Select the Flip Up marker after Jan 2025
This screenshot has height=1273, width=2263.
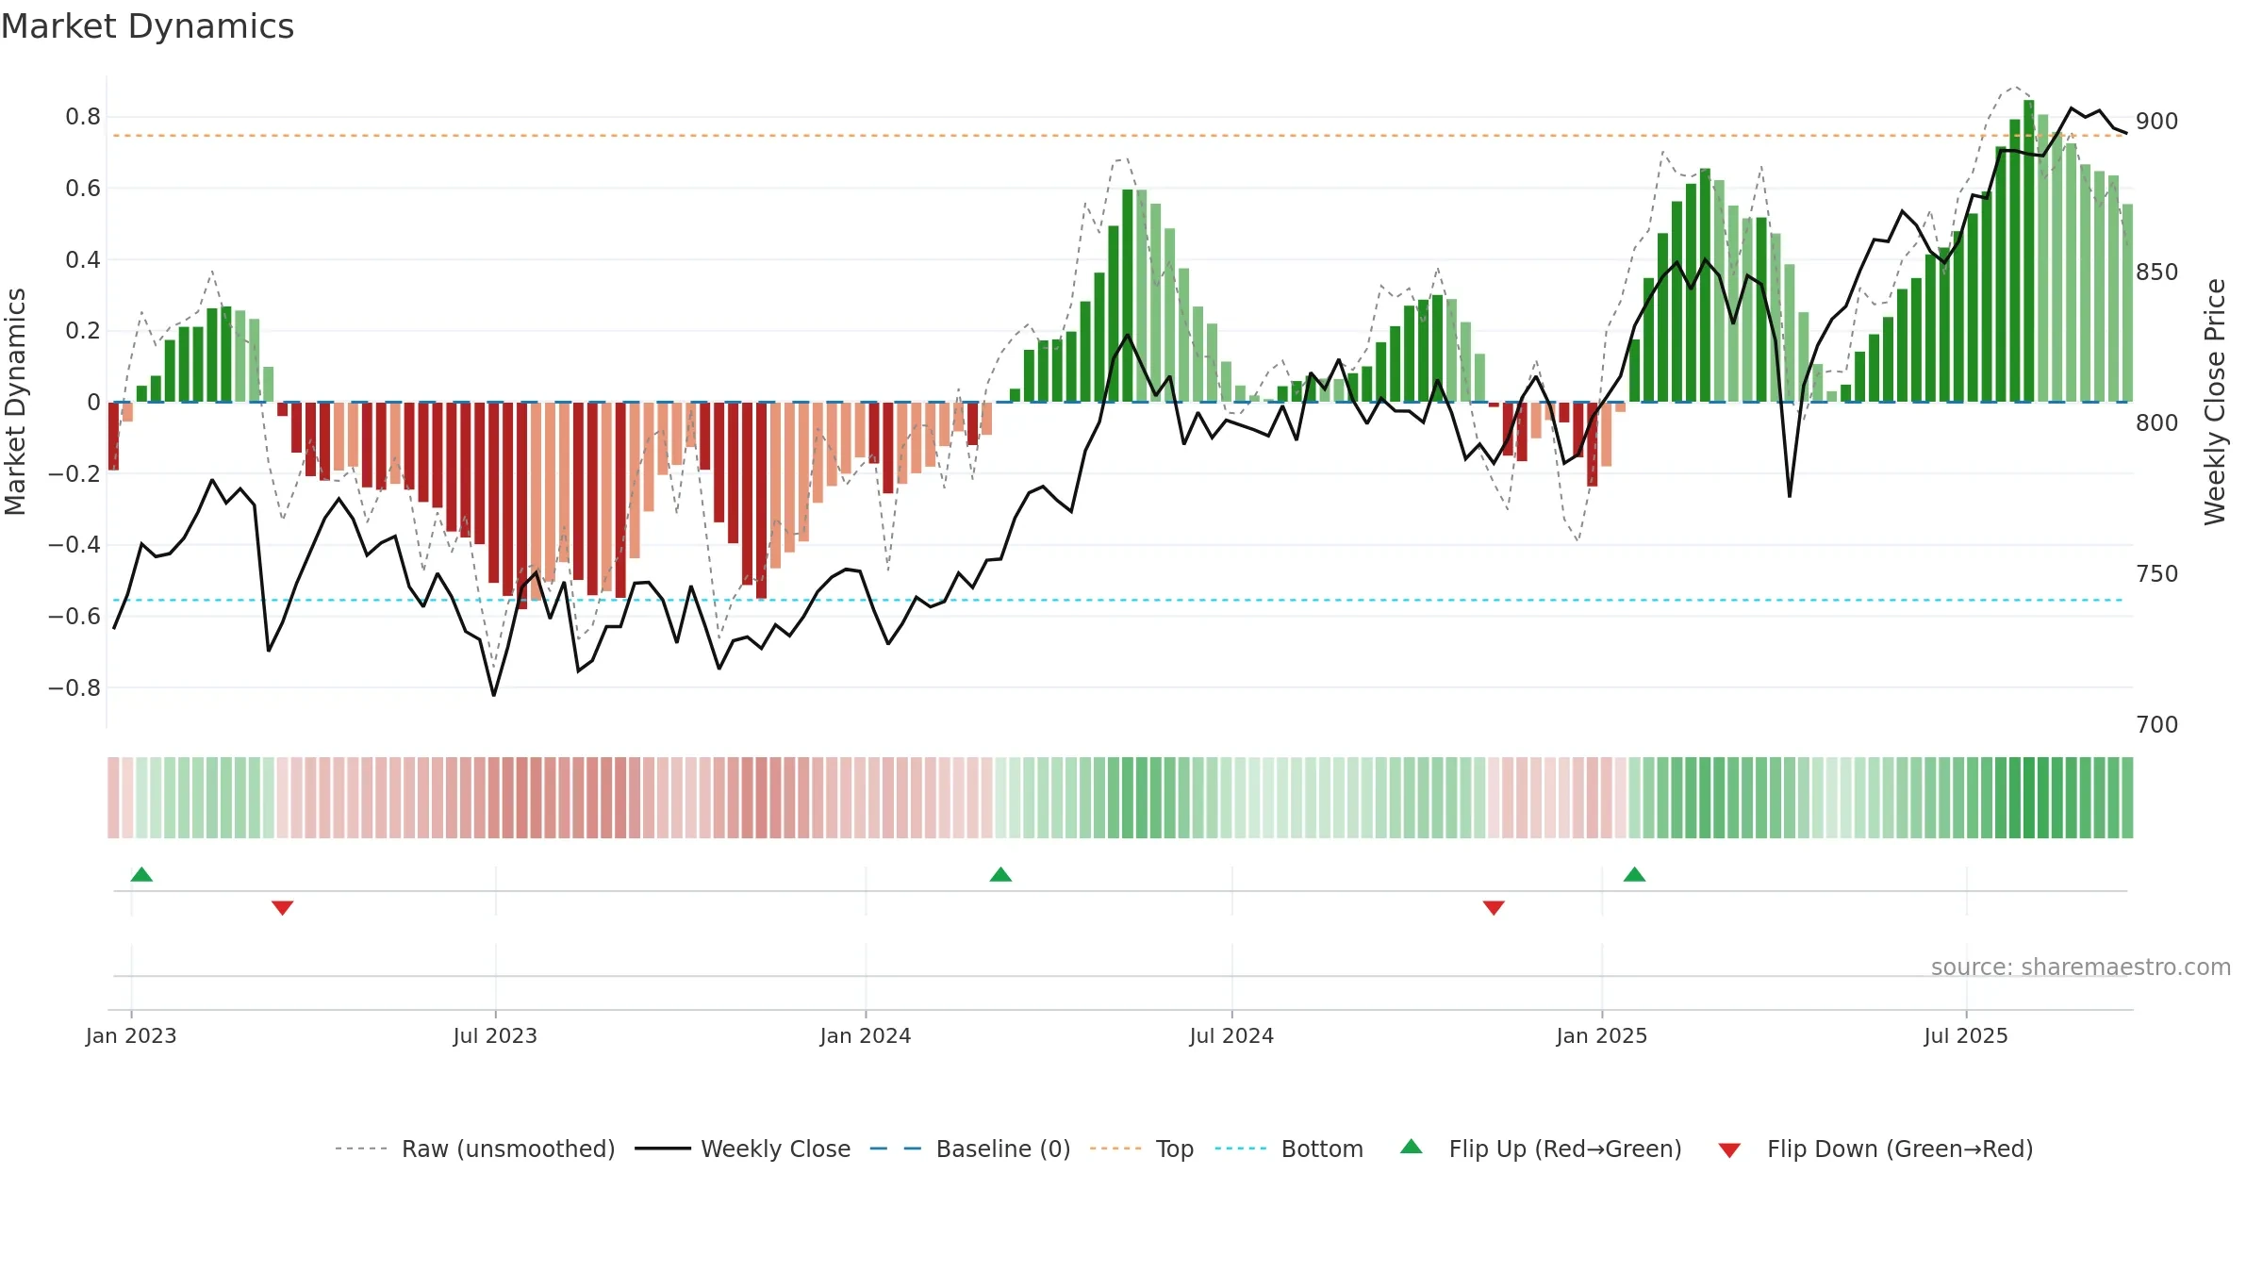(1634, 874)
